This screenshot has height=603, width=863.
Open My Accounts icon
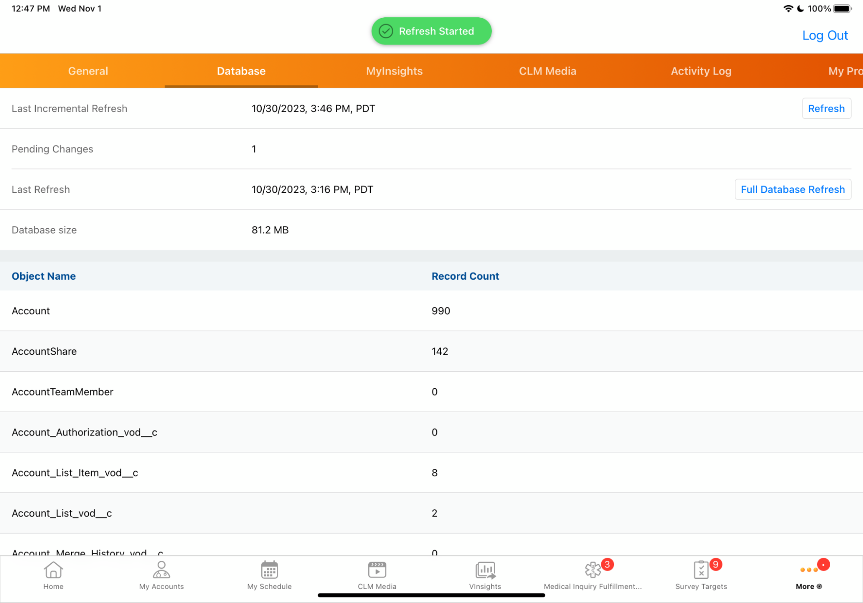point(161,570)
